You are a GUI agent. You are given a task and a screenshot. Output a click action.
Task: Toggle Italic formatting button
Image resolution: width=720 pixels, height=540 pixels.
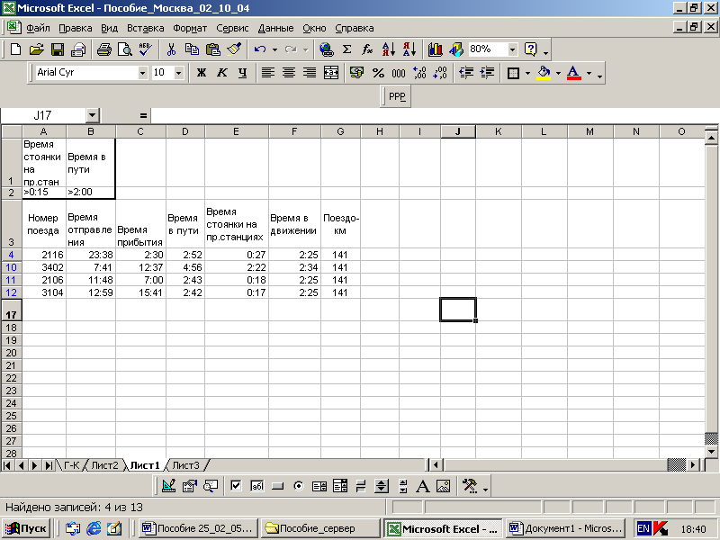(x=221, y=73)
